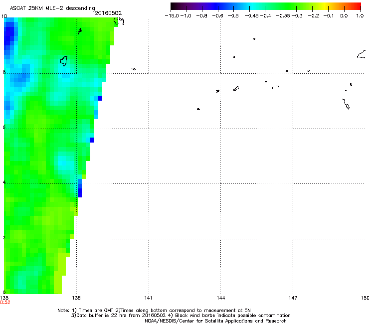
Task: Click the longitude label 141
Action: pyautogui.click(x=148, y=298)
